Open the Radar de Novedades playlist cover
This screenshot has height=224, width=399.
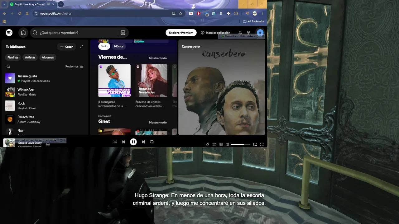click(x=151, y=81)
